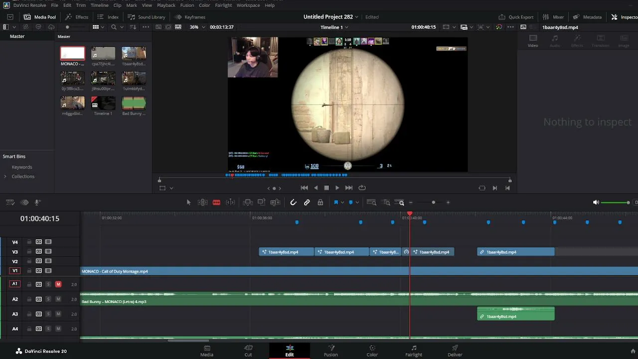Open the File menu
The height and width of the screenshot is (359, 638).
pyautogui.click(x=54, y=5)
